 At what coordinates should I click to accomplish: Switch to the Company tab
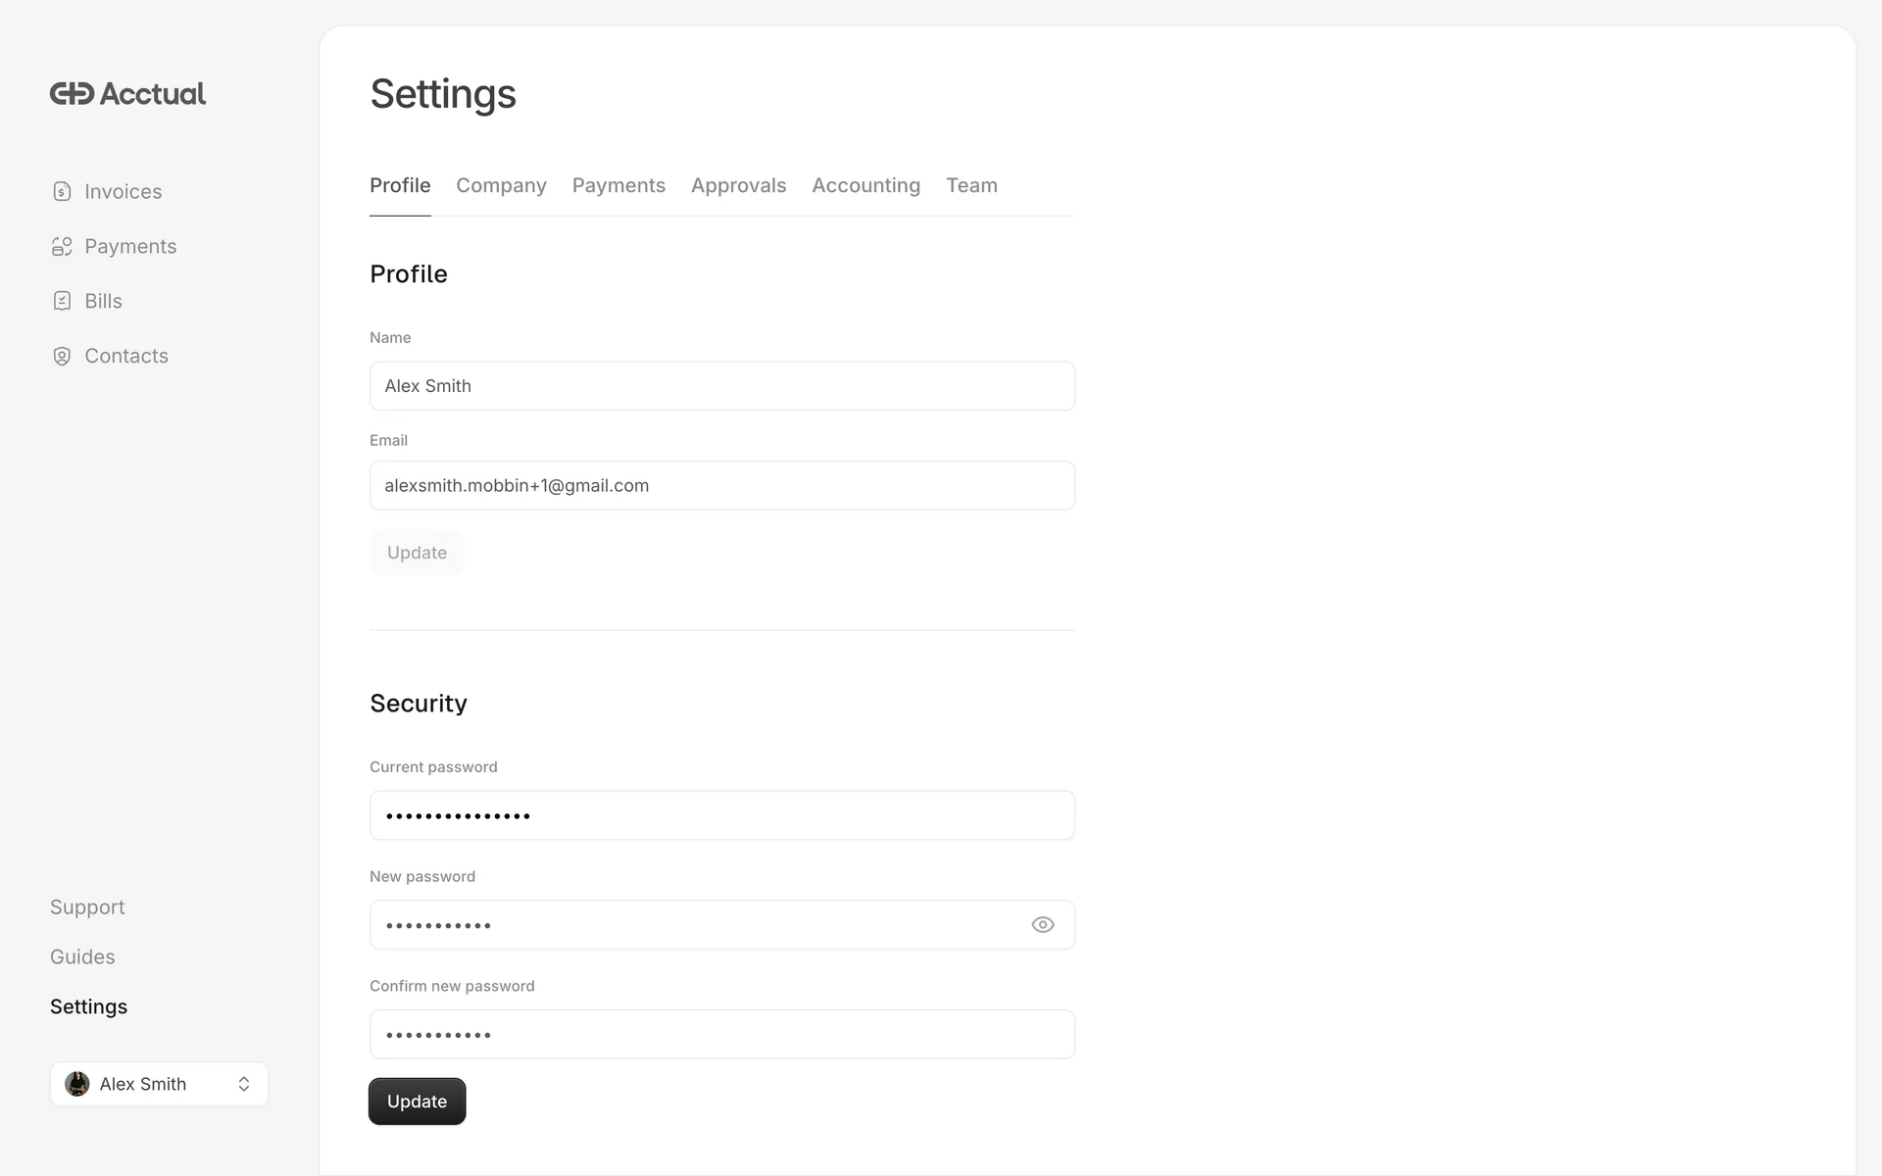(x=501, y=185)
